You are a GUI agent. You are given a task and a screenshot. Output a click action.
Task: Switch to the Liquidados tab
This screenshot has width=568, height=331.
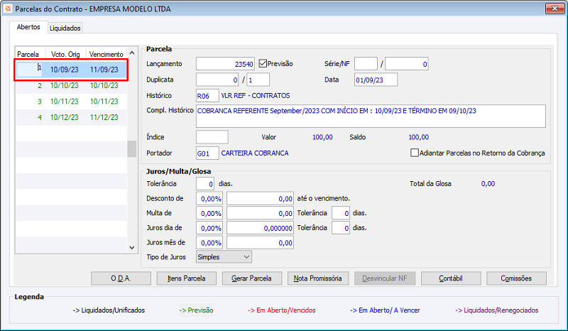(x=65, y=28)
